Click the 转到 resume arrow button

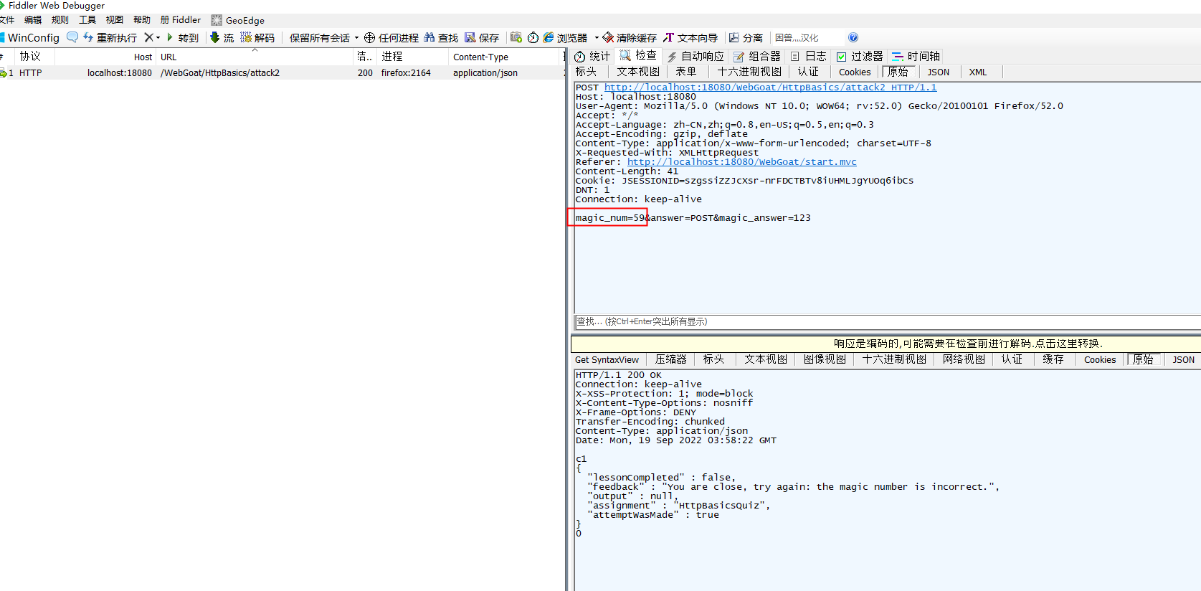click(183, 38)
